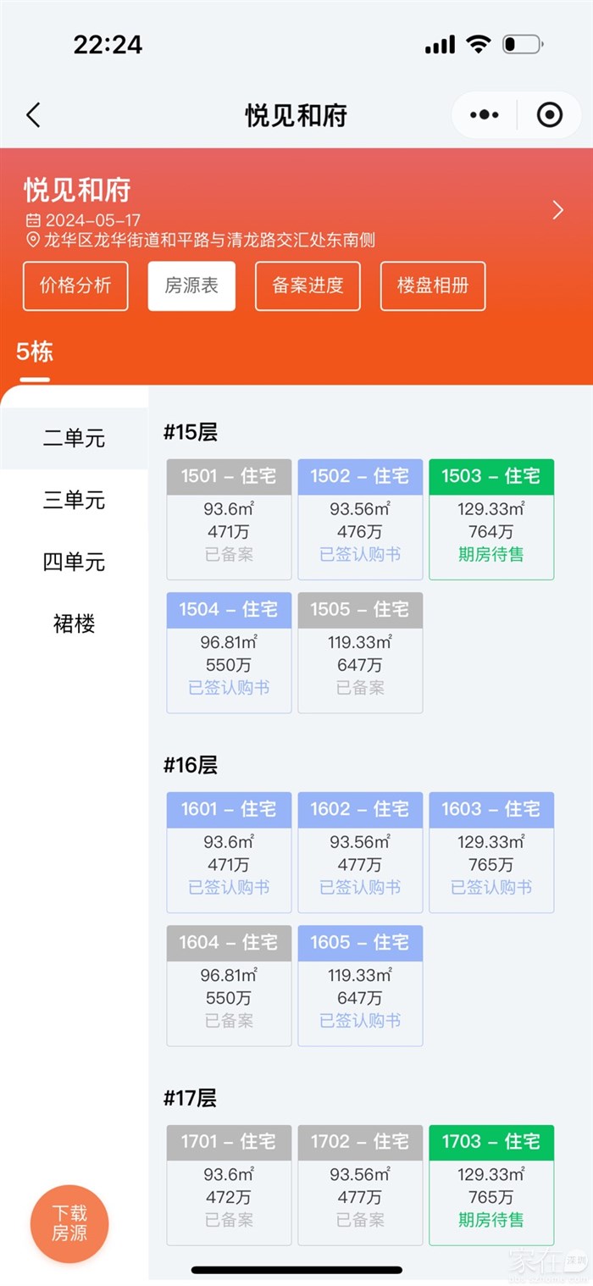Open the mini program more options menu
This screenshot has width=593, height=1286.
point(485,115)
